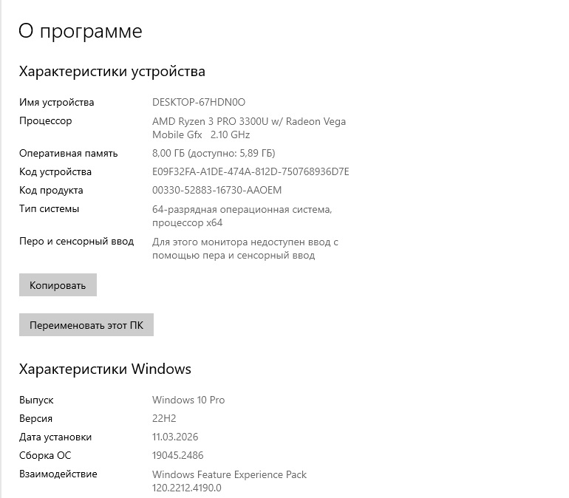Click the Оперативная память label
The height and width of the screenshot is (498, 569).
[68, 154]
